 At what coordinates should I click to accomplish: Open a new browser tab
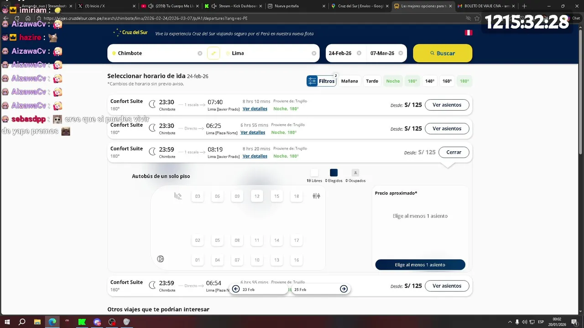(524, 6)
